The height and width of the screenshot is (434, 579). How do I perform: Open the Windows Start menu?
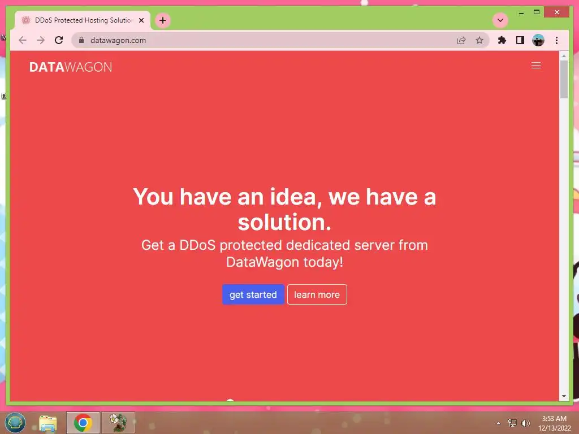pos(15,422)
